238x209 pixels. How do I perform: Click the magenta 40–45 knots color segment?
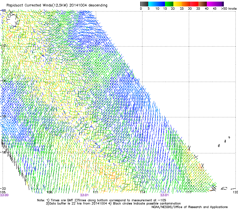(x=211, y=4)
